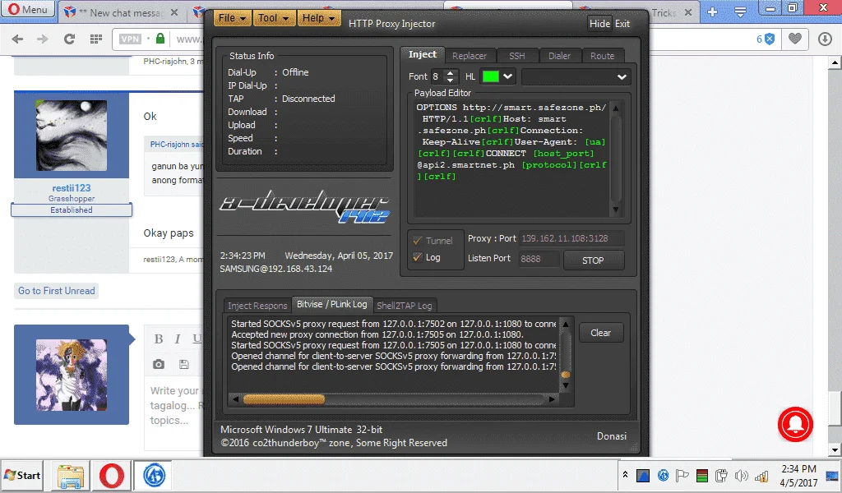Click payload editor scrollbar down arrow
This screenshot has height=493, width=842.
(616, 210)
